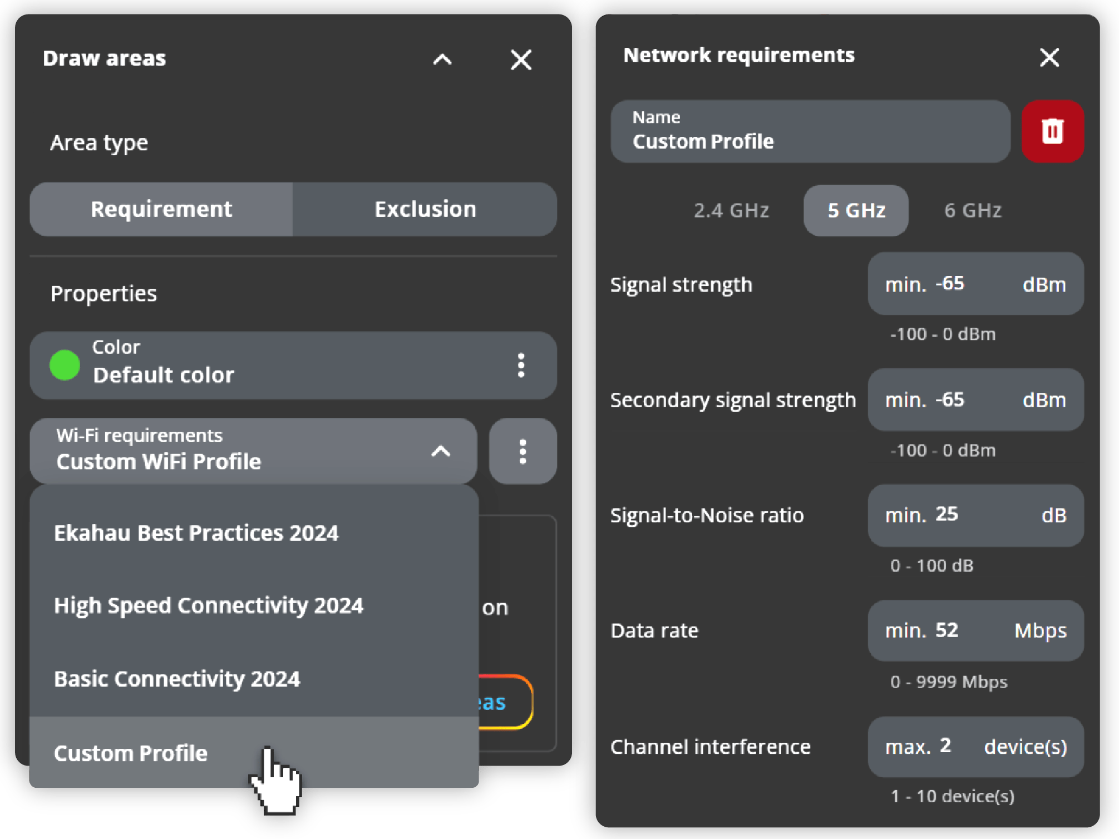Image resolution: width=1119 pixels, height=839 pixels.
Task: Click the Channel interference label
Action: click(x=710, y=747)
